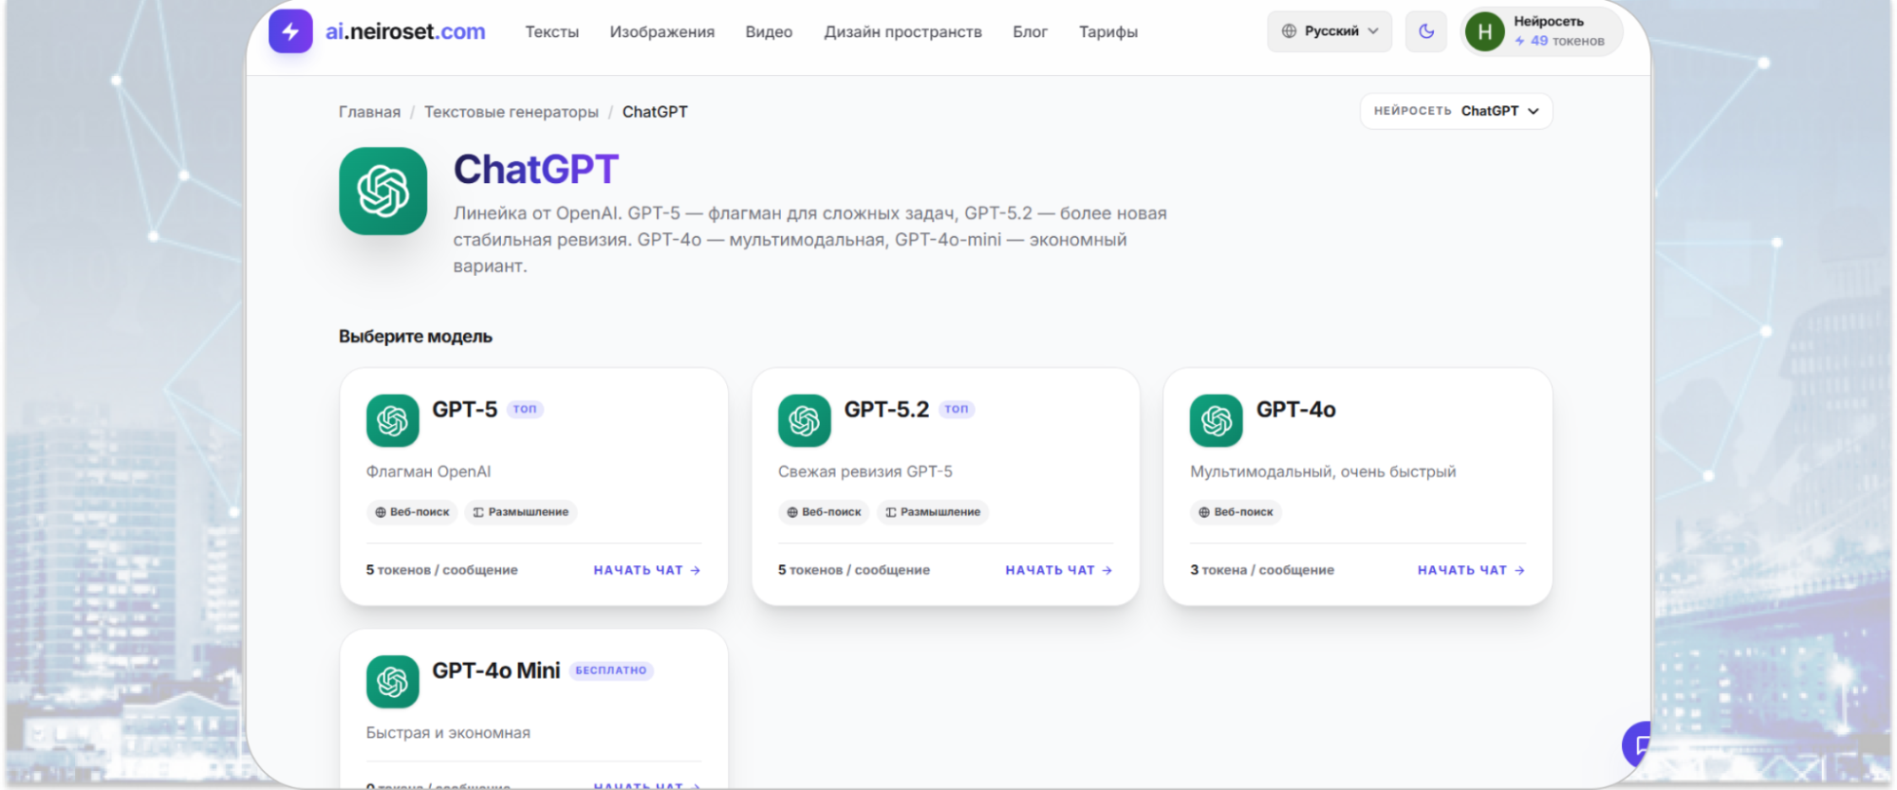This screenshot has width=1897, height=790.
Task: Click the ChatGPT breadcrumb current page
Action: [x=655, y=112]
